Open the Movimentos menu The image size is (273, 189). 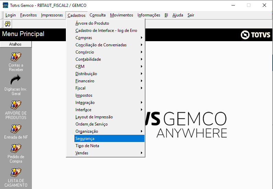(x=121, y=15)
